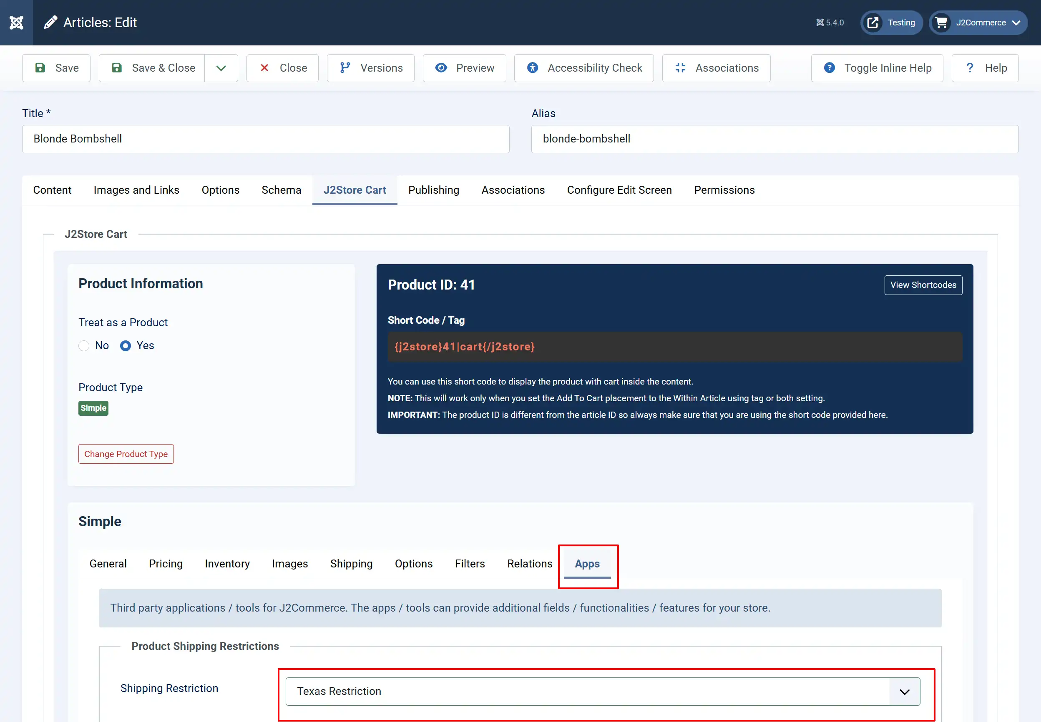
Task: Open the Shipping Restriction dropdown
Action: [603, 692]
